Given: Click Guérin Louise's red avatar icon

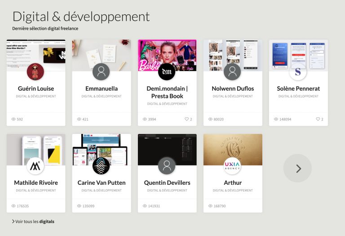Looking at the screenshot, I should coord(35,72).
